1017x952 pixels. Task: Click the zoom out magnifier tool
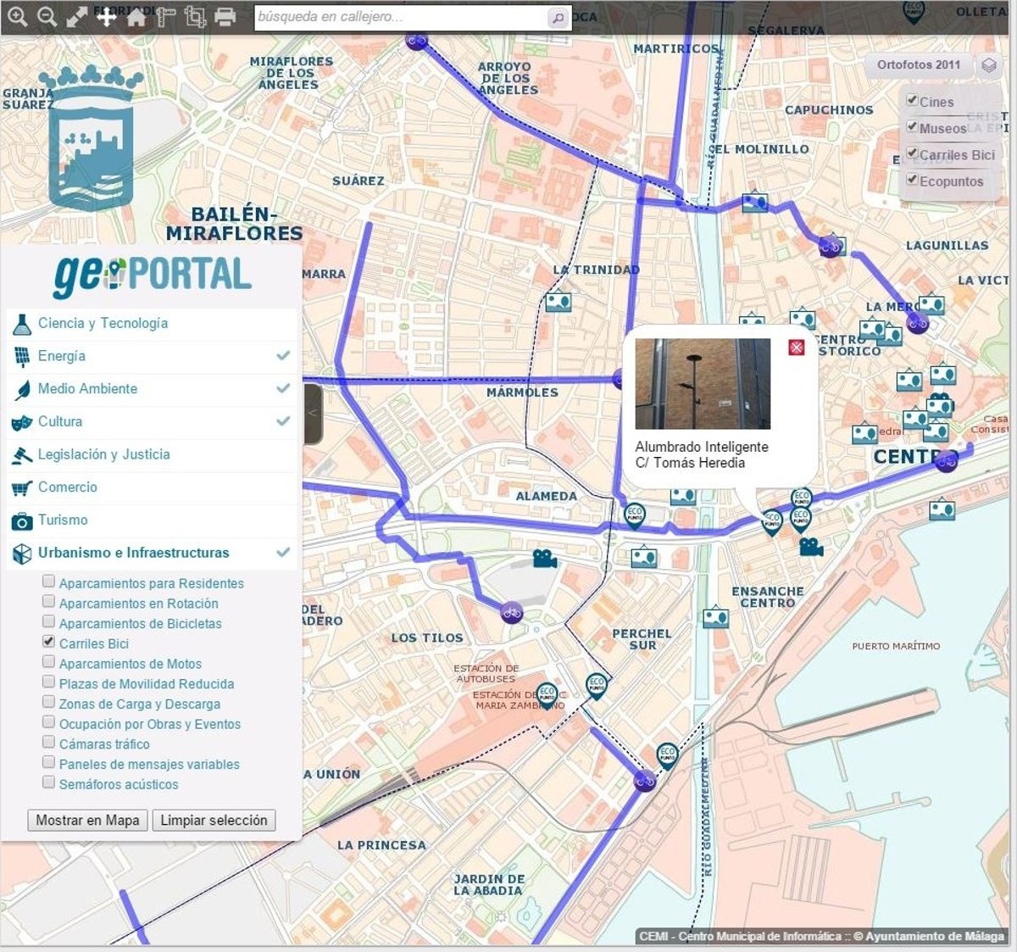point(47,16)
